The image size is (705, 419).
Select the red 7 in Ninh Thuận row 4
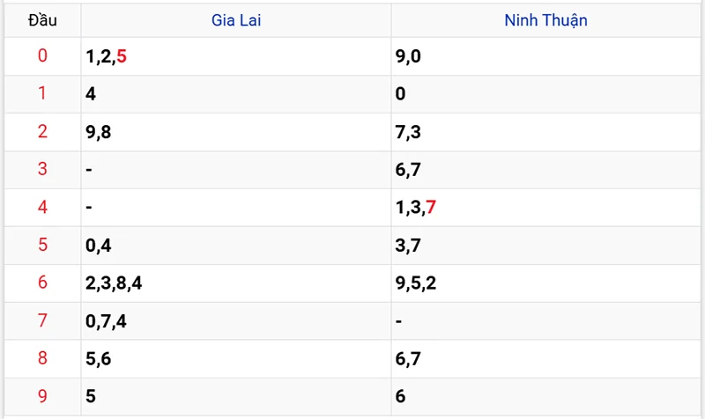coord(430,209)
